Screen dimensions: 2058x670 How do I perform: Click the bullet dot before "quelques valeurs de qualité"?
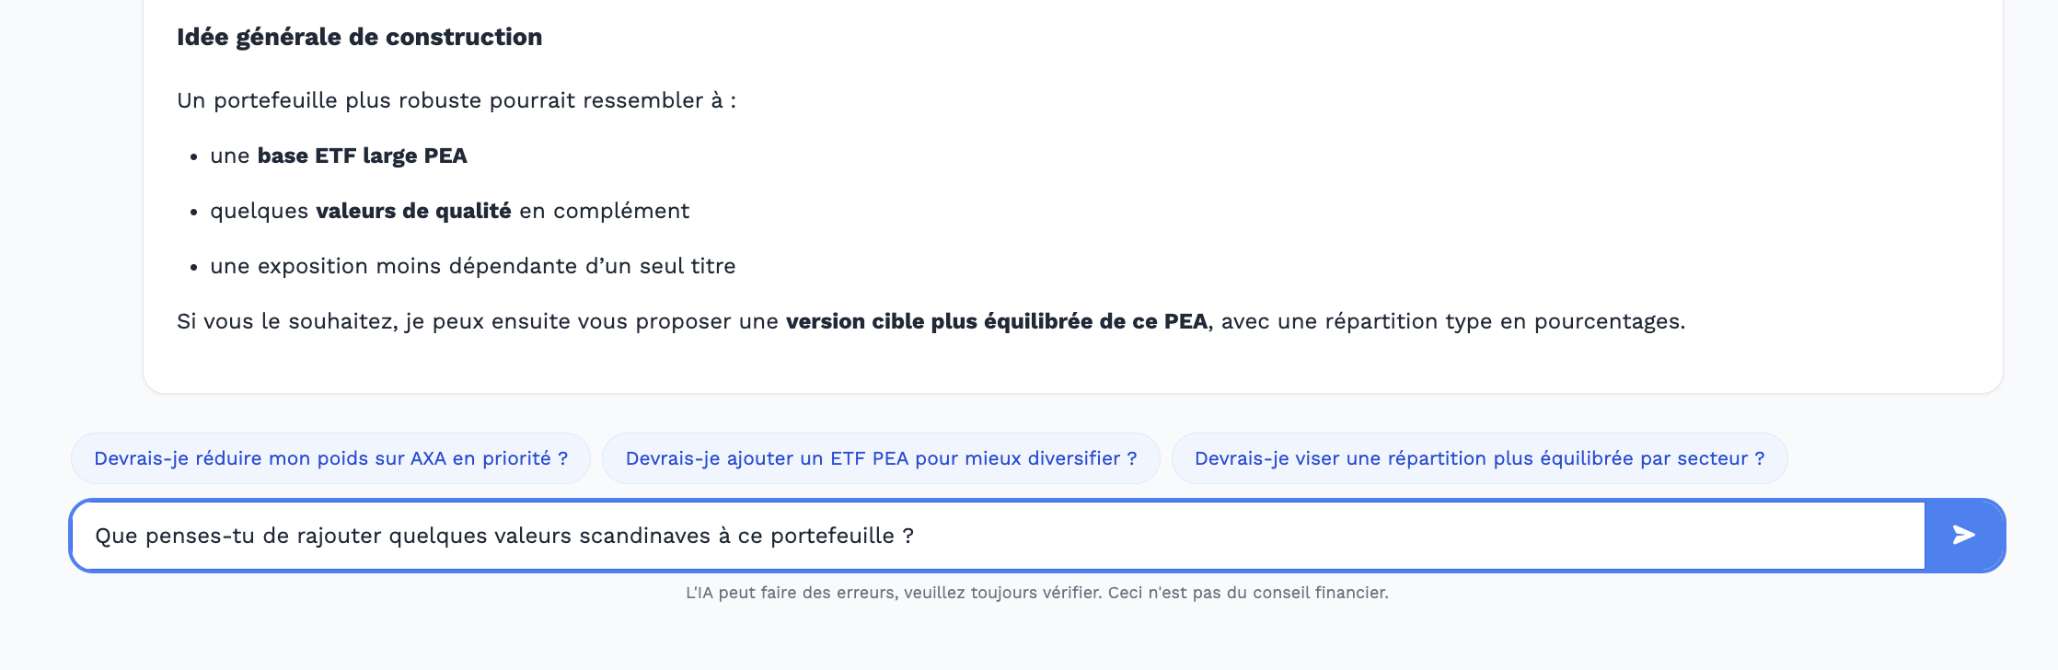pos(194,213)
